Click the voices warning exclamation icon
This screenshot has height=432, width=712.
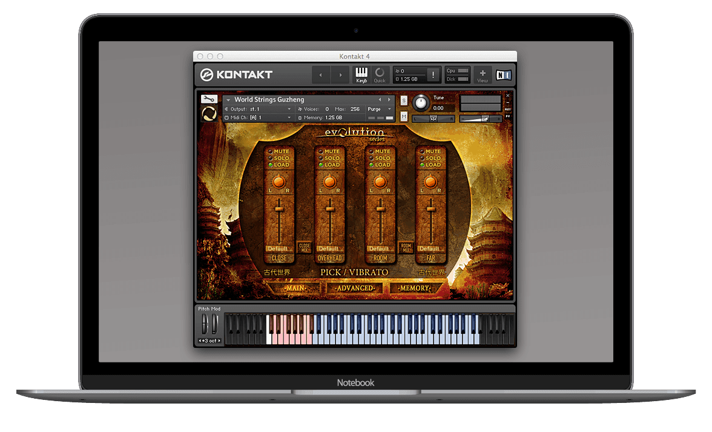(433, 75)
